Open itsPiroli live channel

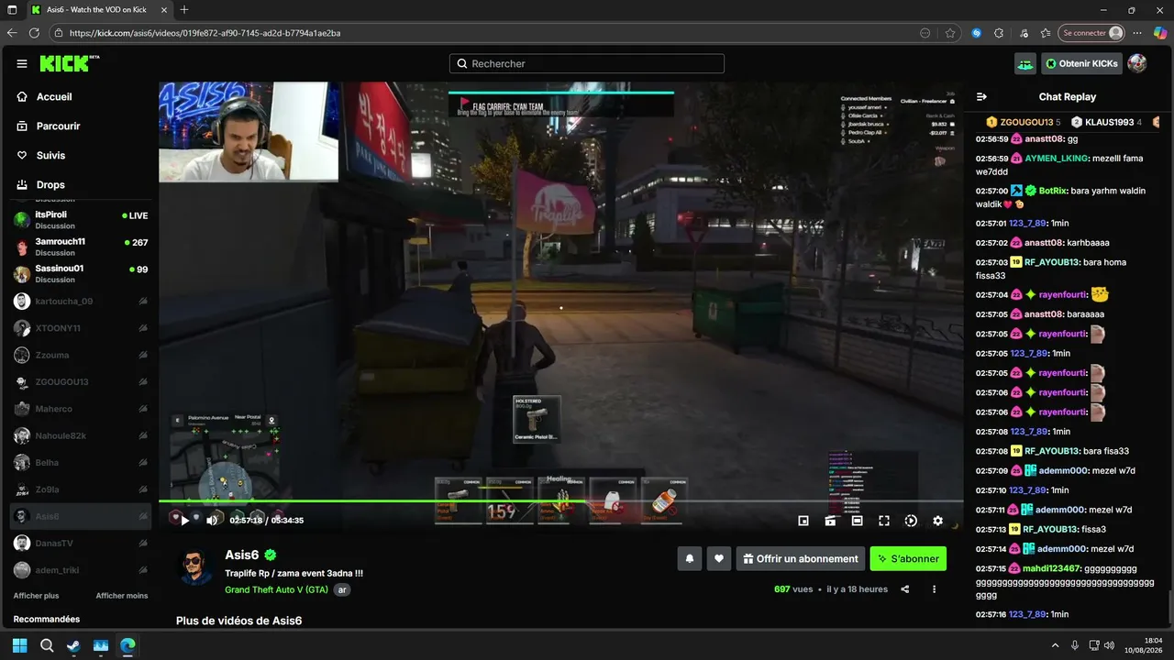pos(81,219)
